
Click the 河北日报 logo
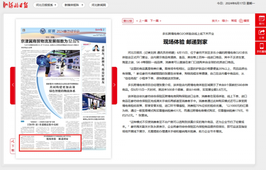click(16, 5)
